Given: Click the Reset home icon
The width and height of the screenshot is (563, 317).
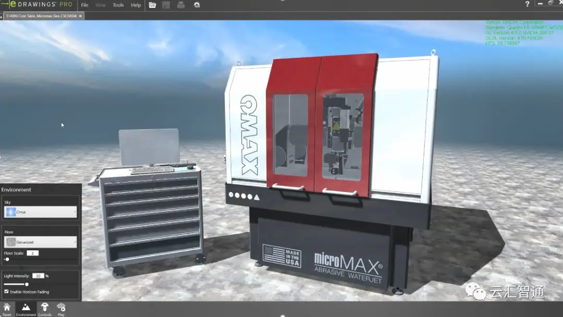Looking at the screenshot, I should coord(7,309).
